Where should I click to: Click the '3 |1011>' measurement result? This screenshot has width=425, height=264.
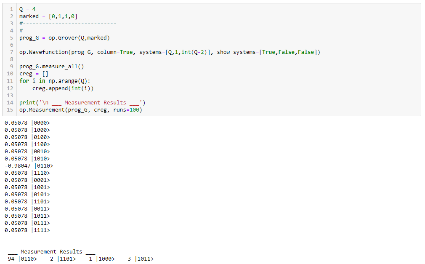141,259
